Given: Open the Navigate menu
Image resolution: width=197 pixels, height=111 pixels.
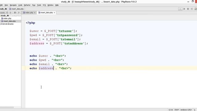Looking at the screenshot, I should [13, 5].
